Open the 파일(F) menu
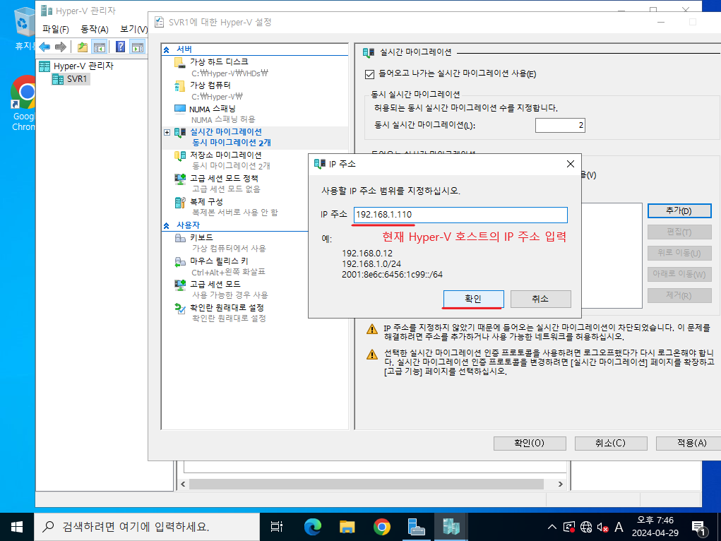This screenshot has height=541, width=721. (x=56, y=30)
